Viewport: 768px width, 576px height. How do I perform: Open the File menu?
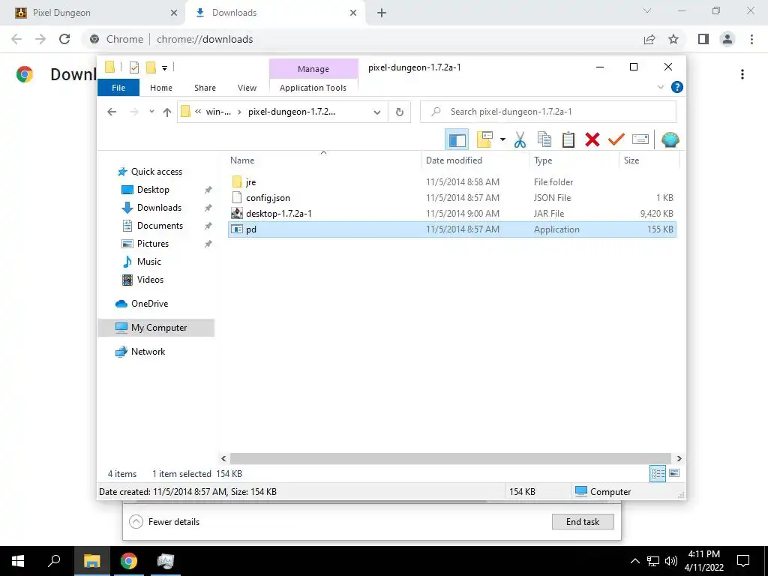pyautogui.click(x=118, y=88)
